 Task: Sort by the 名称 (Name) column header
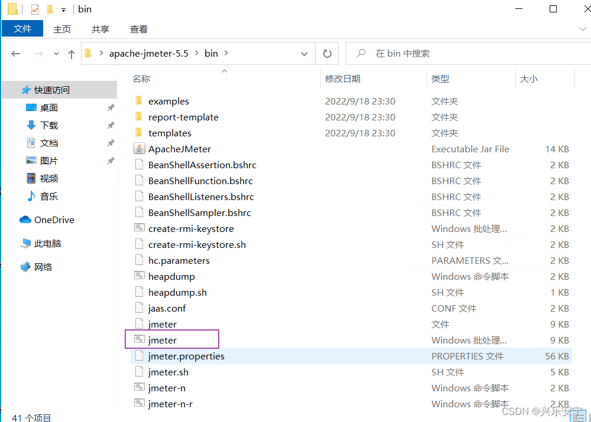224,78
